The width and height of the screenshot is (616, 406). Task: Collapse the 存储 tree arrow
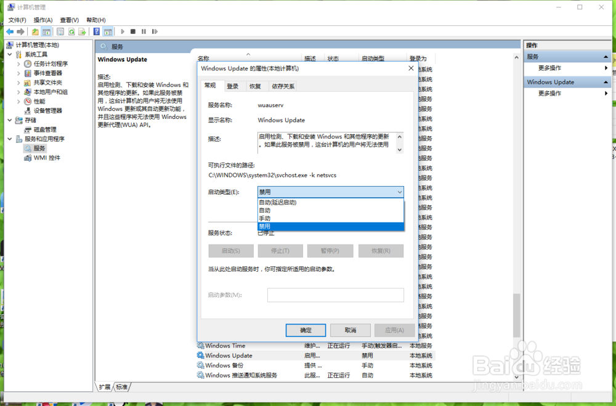[10, 120]
